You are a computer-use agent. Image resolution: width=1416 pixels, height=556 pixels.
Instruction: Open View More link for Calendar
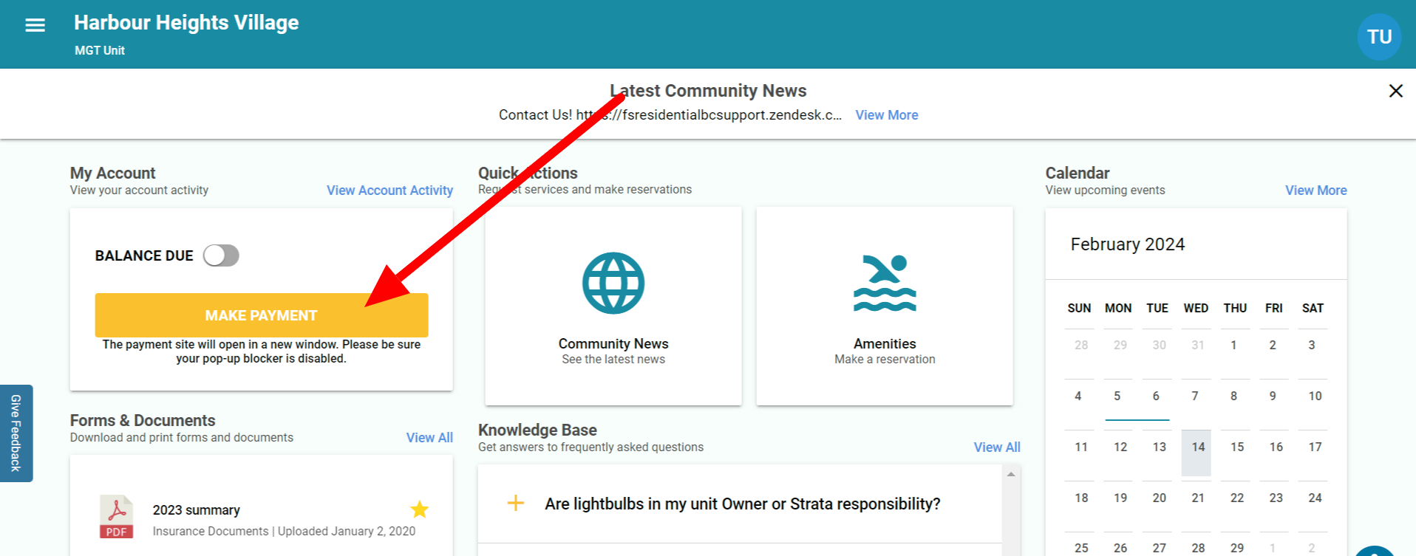[1315, 191]
